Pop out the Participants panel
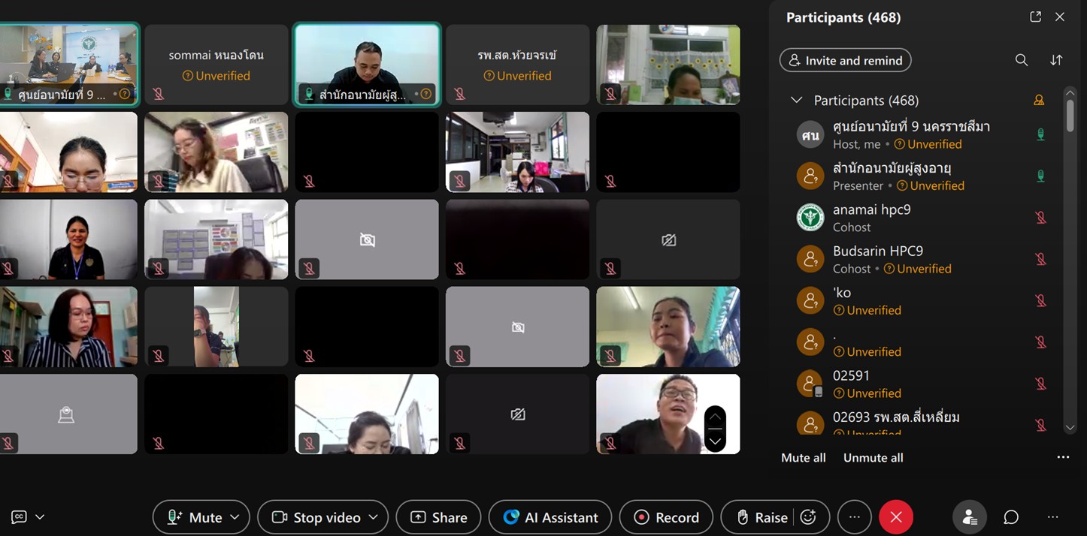 coord(1035,17)
